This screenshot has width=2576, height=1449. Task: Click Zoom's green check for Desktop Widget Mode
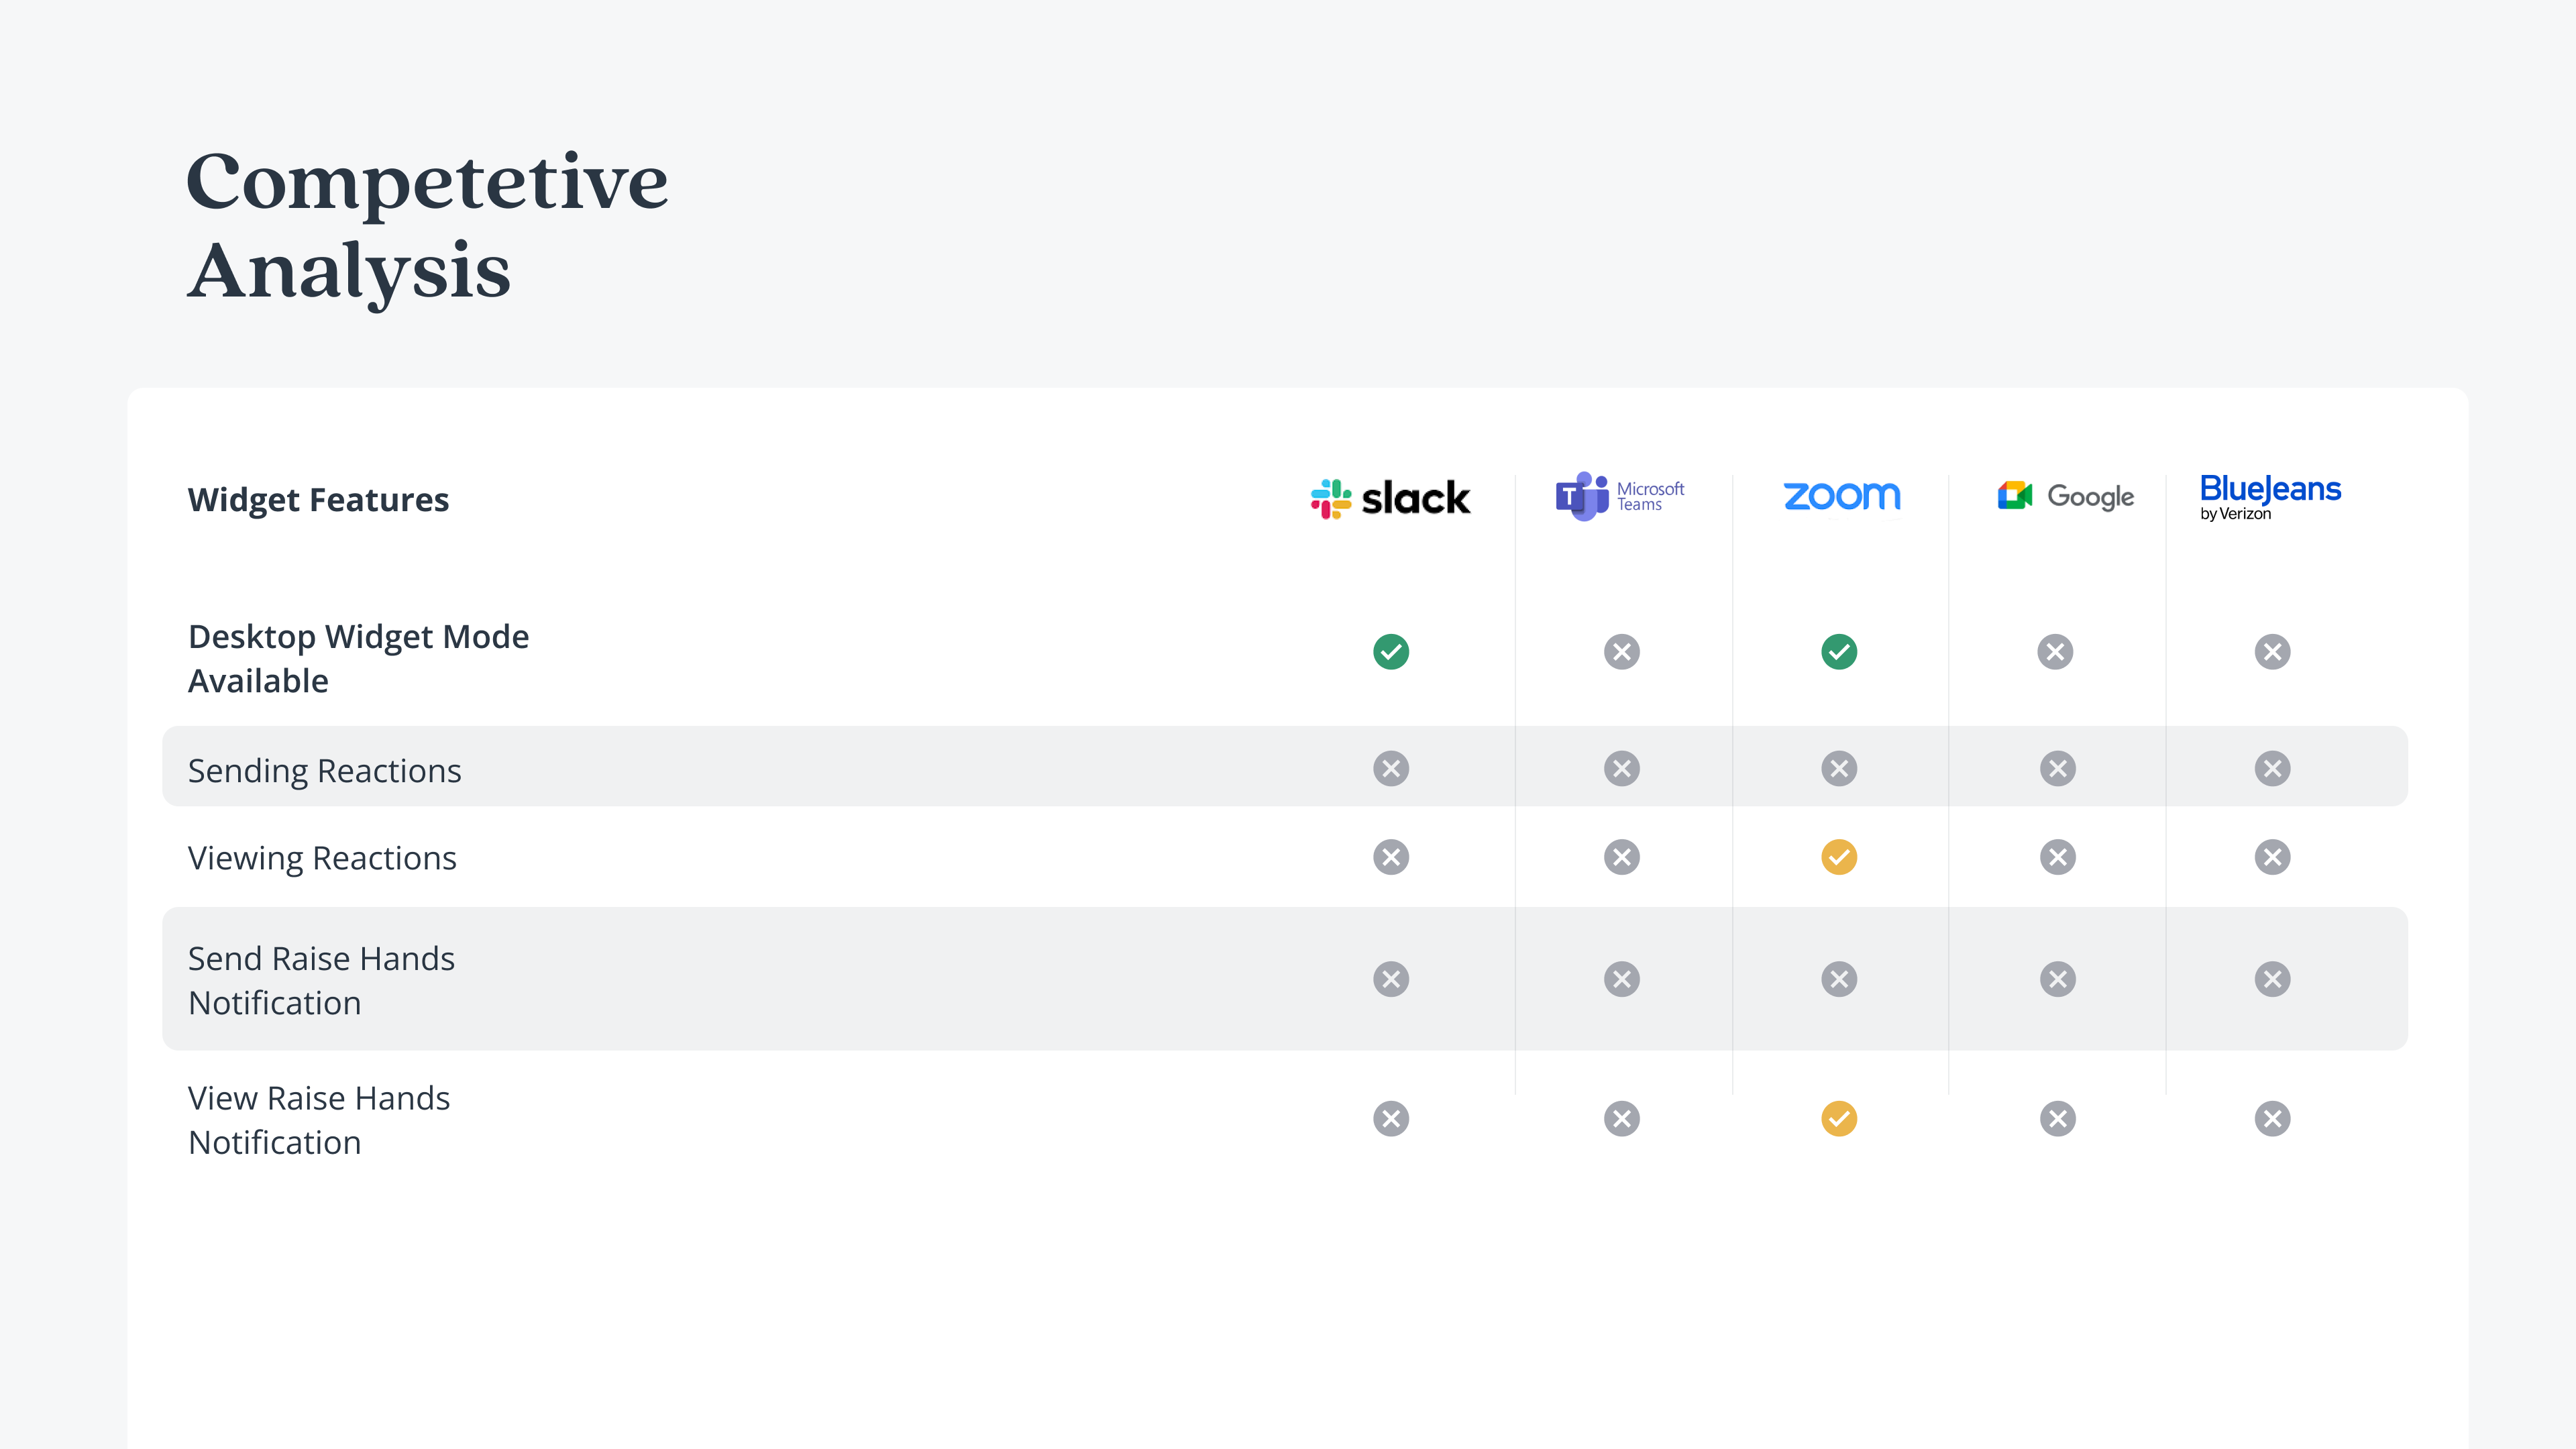[x=1839, y=652]
